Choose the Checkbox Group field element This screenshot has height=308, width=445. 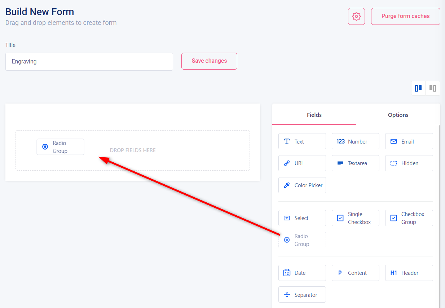(x=409, y=218)
